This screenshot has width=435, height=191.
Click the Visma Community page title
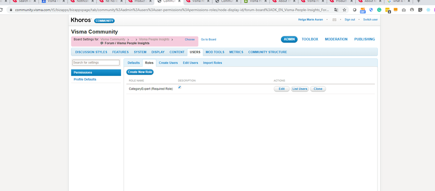tap(94, 32)
